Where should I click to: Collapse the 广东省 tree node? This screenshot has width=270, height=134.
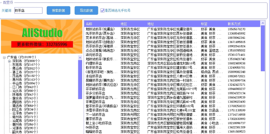point(4,57)
